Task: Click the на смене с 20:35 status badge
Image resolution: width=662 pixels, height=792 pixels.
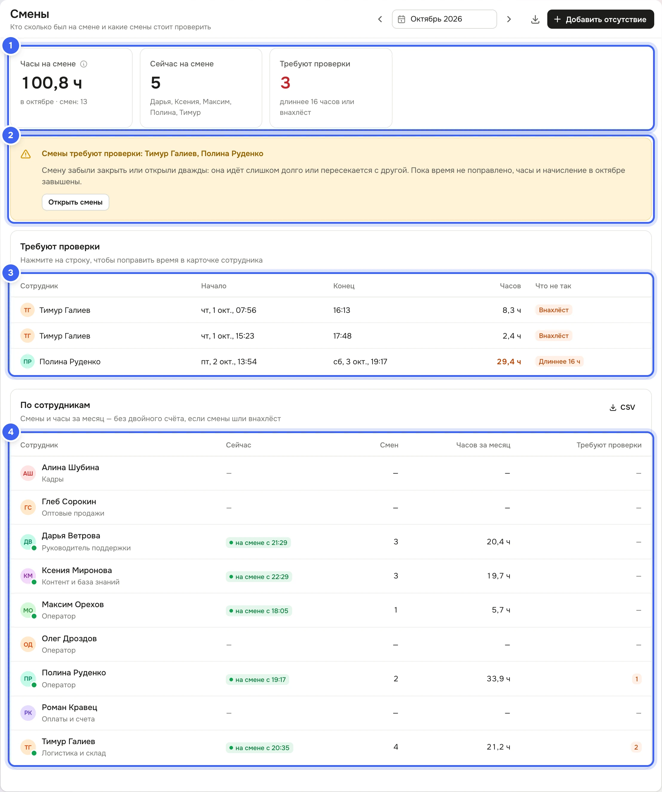Action: (x=259, y=748)
